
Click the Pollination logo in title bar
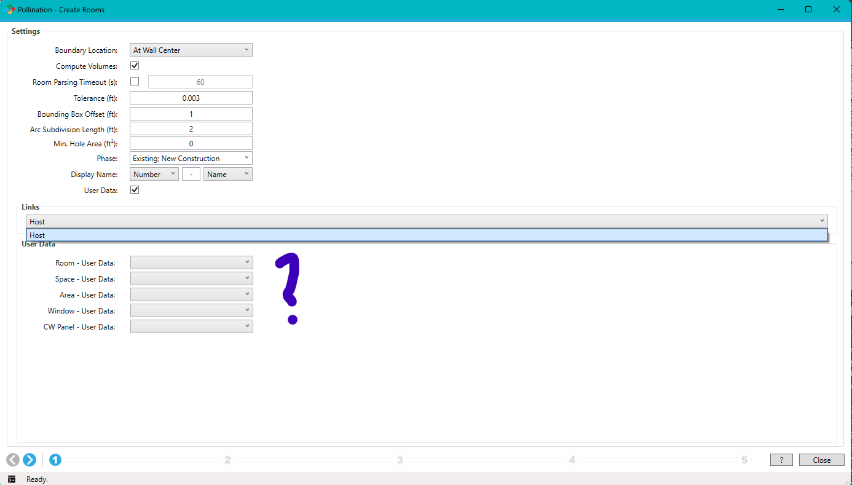(x=10, y=10)
